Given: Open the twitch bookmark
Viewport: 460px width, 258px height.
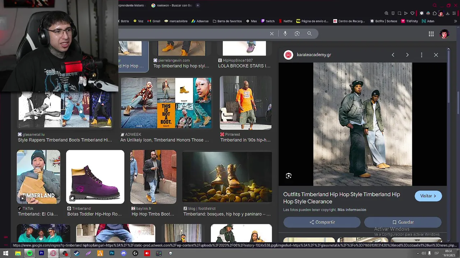Looking at the screenshot, I should (268, 21).
